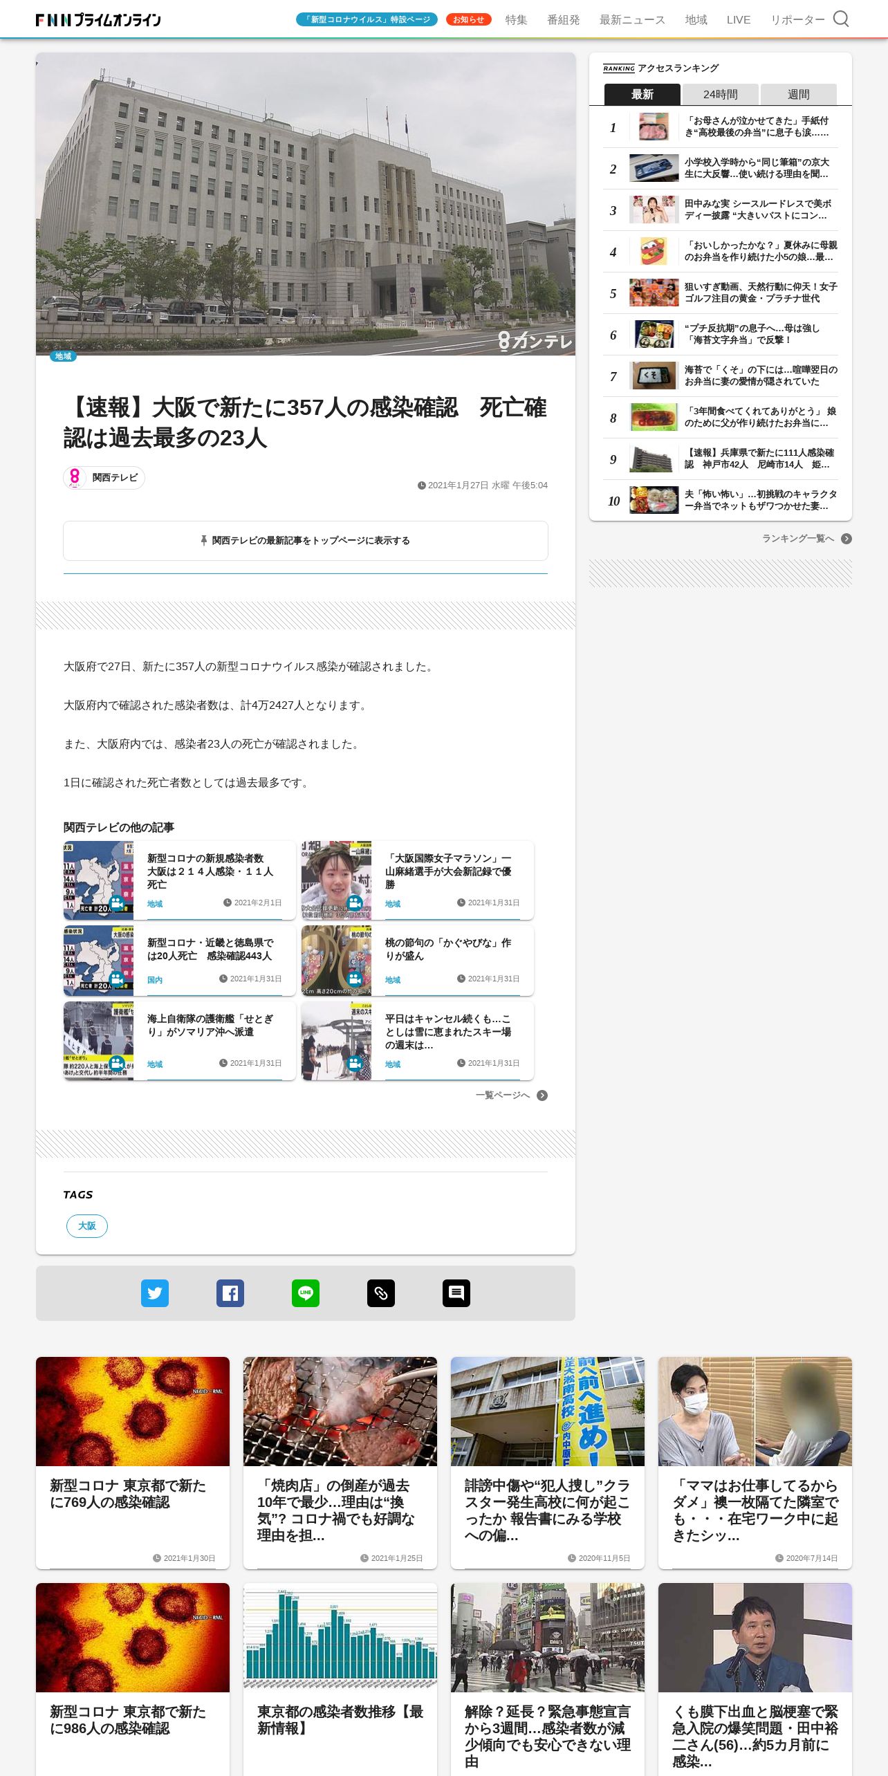
Task: Click arrow icon beside ランキング一覧へ
Action: 847,539
